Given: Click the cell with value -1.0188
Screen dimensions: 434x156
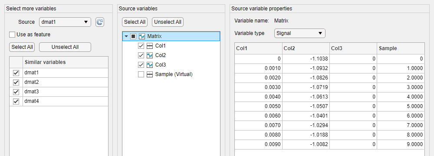Looking at the screenshot, I should pos(306,135).
